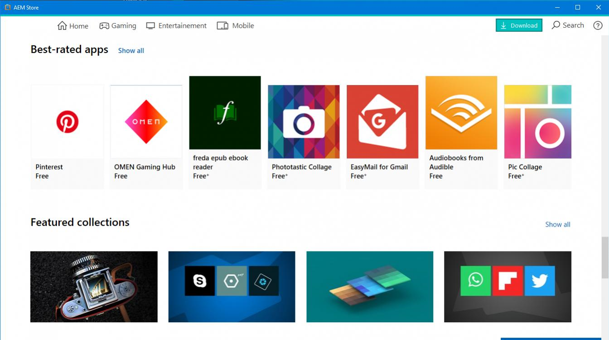
Task: Click the hexagon app icon in collection
Action: pyautogui.click(x=232, y=281)
